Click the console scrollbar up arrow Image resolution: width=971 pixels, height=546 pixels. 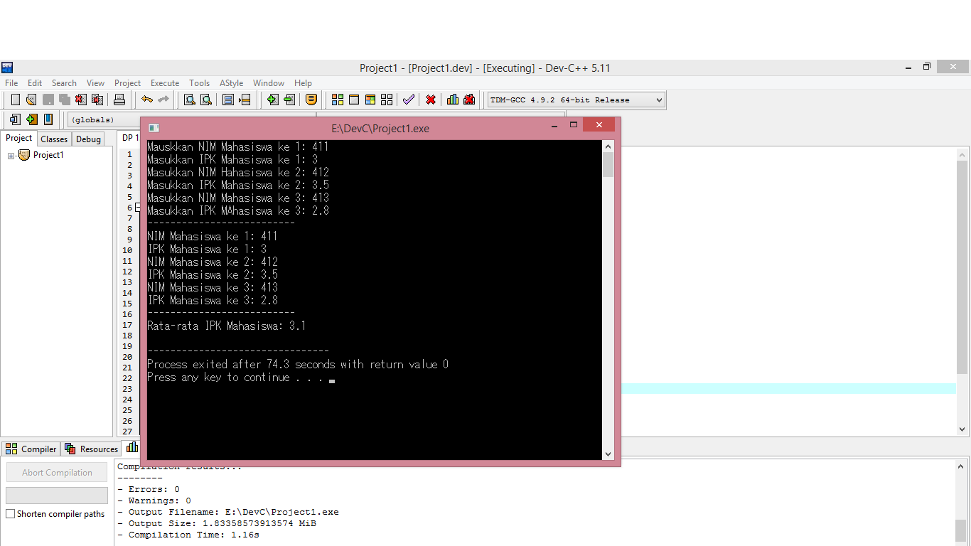click(608, 146)
